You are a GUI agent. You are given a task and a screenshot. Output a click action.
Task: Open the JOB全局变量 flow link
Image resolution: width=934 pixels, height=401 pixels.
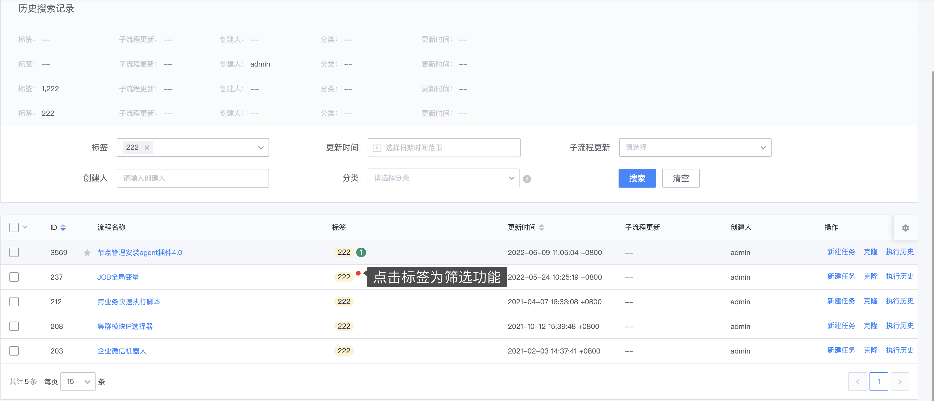118,277
